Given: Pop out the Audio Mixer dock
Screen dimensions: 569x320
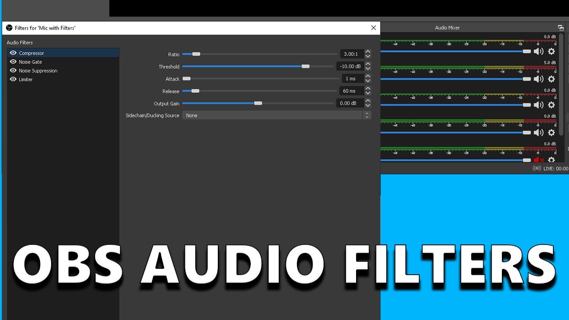Looking at the screenshot, I should coord(561,28).
